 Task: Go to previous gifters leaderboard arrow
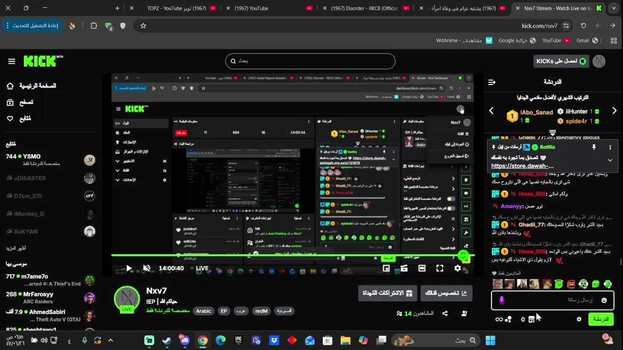pyautogui.click(x=491, y=111)
